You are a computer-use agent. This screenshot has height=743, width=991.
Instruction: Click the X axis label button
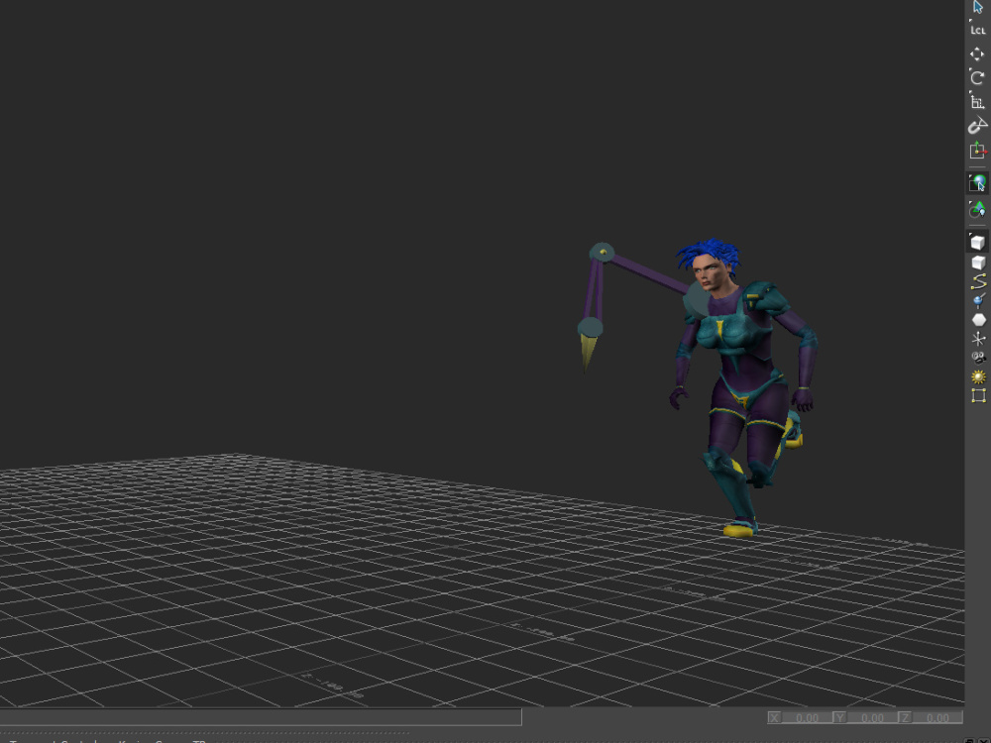coord(775,717)
